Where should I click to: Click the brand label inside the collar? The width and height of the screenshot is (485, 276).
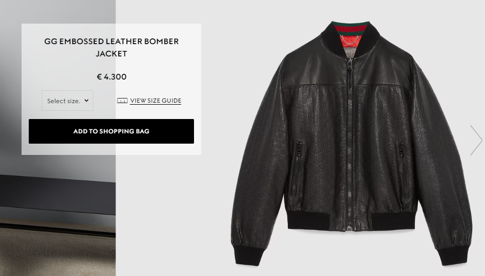tap(350, 52)
